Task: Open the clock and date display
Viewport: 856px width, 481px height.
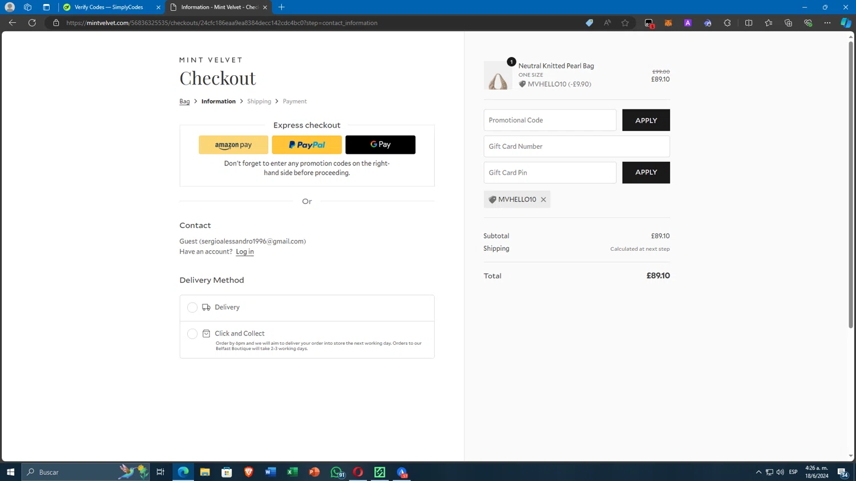Action: pyautogui.click(x=817, y=472)
